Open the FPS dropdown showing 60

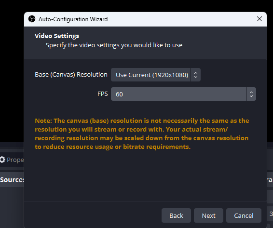coord(183,94)
